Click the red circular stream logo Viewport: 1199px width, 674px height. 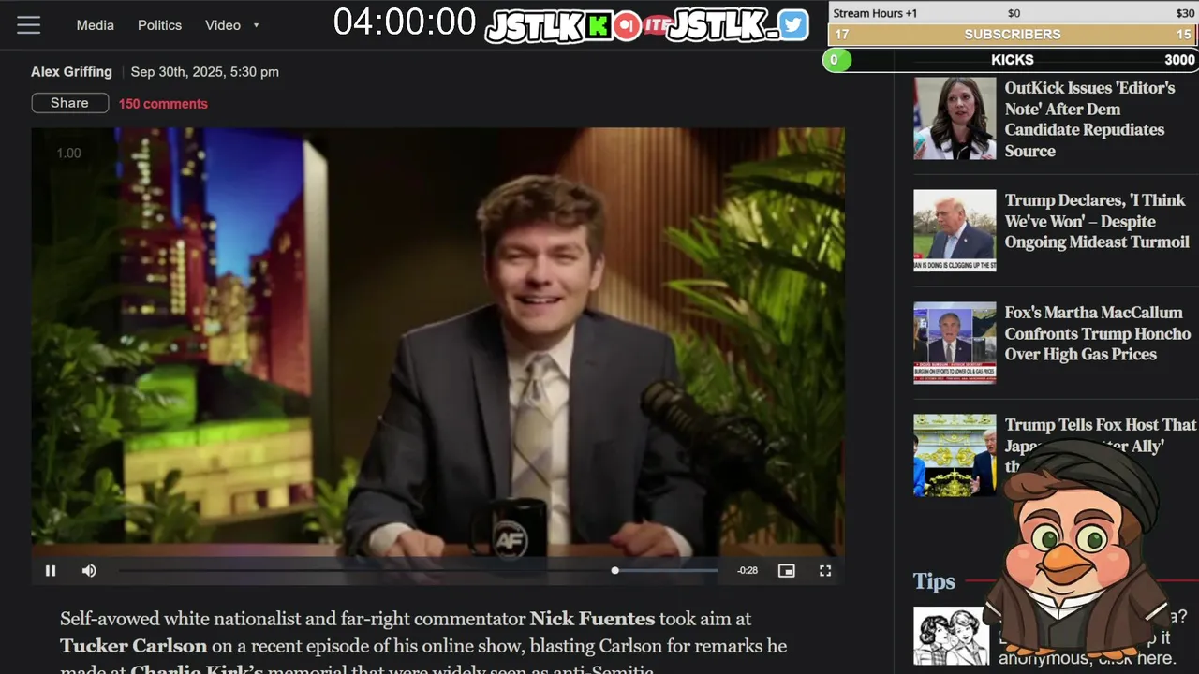(627, 26)
